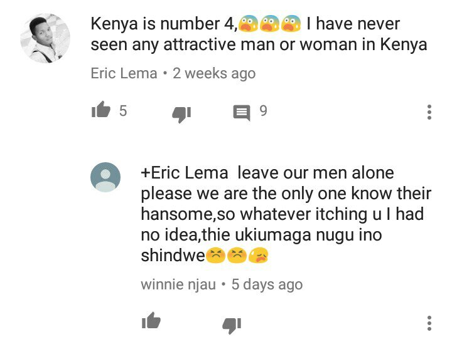View Eric Lema's profile picture
This screenshot has height=337, width=452.
45,38
